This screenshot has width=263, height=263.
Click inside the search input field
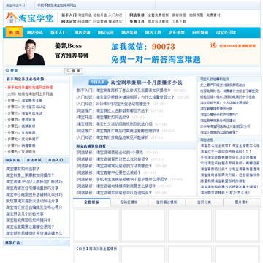36,71
